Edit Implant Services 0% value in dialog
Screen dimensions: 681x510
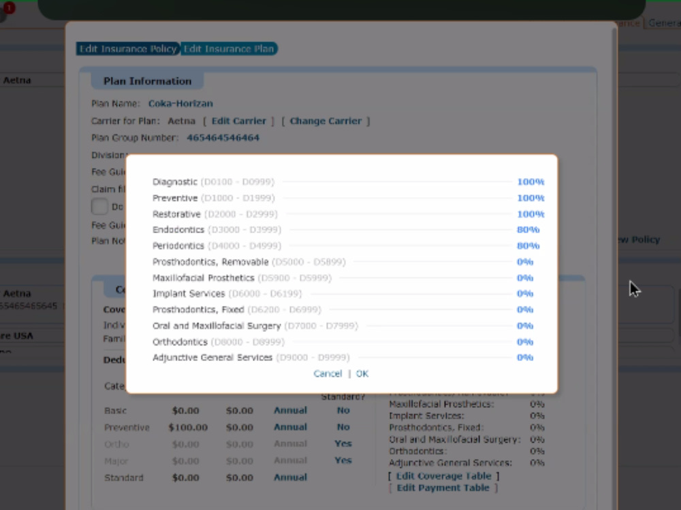click(x=525, y=294)
